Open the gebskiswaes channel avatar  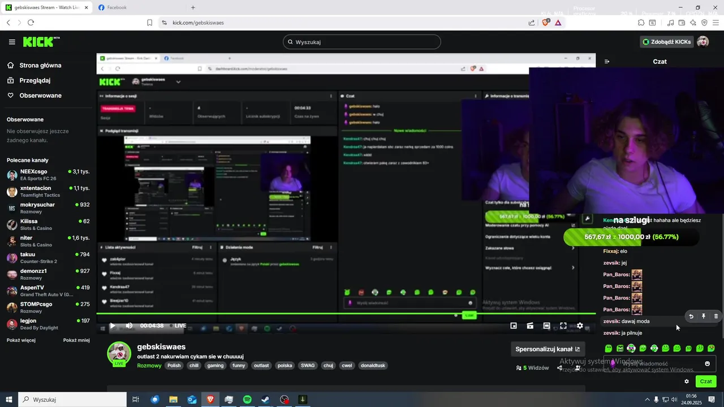(x=119, y=353)
